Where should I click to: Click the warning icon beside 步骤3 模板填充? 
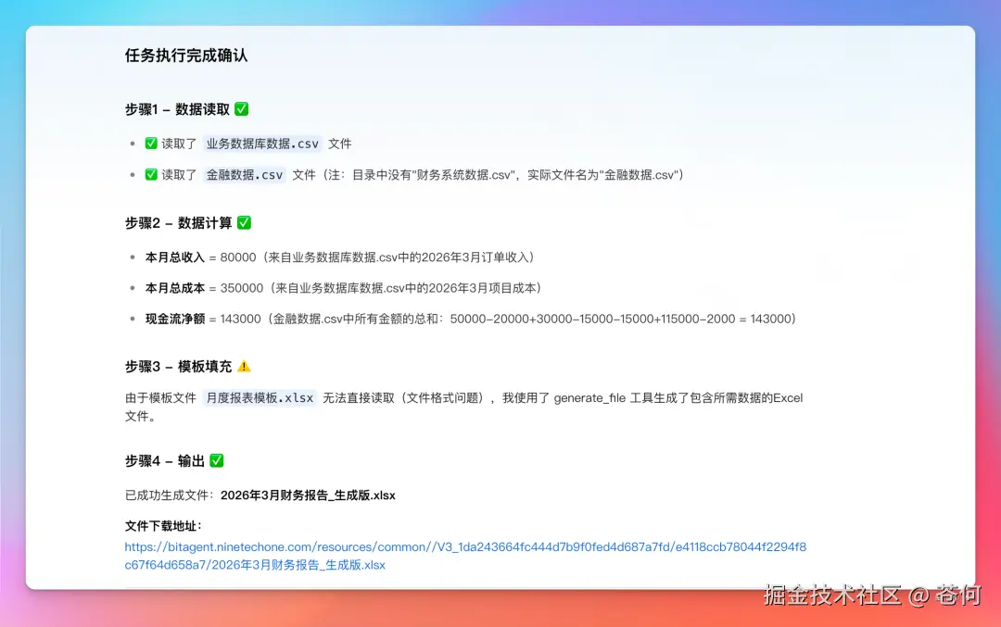(x=244, y=366)
